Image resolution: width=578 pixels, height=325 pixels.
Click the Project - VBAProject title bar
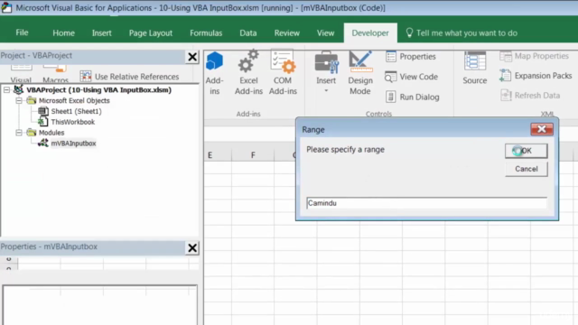(x=92, y=56)
